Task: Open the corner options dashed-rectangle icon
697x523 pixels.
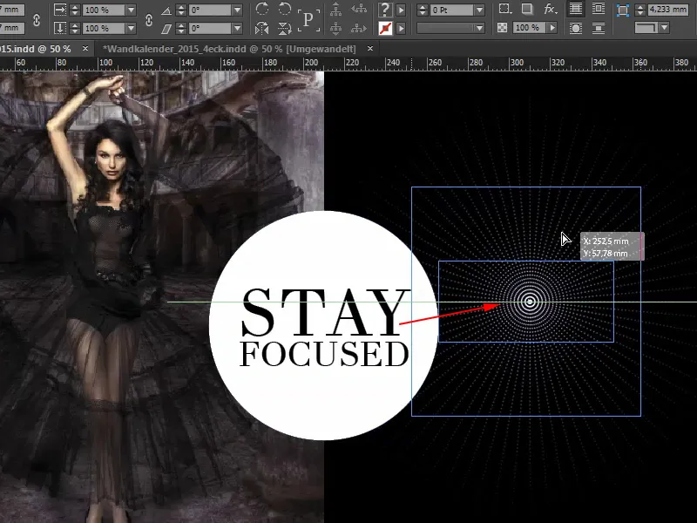Action: (504, 9)
